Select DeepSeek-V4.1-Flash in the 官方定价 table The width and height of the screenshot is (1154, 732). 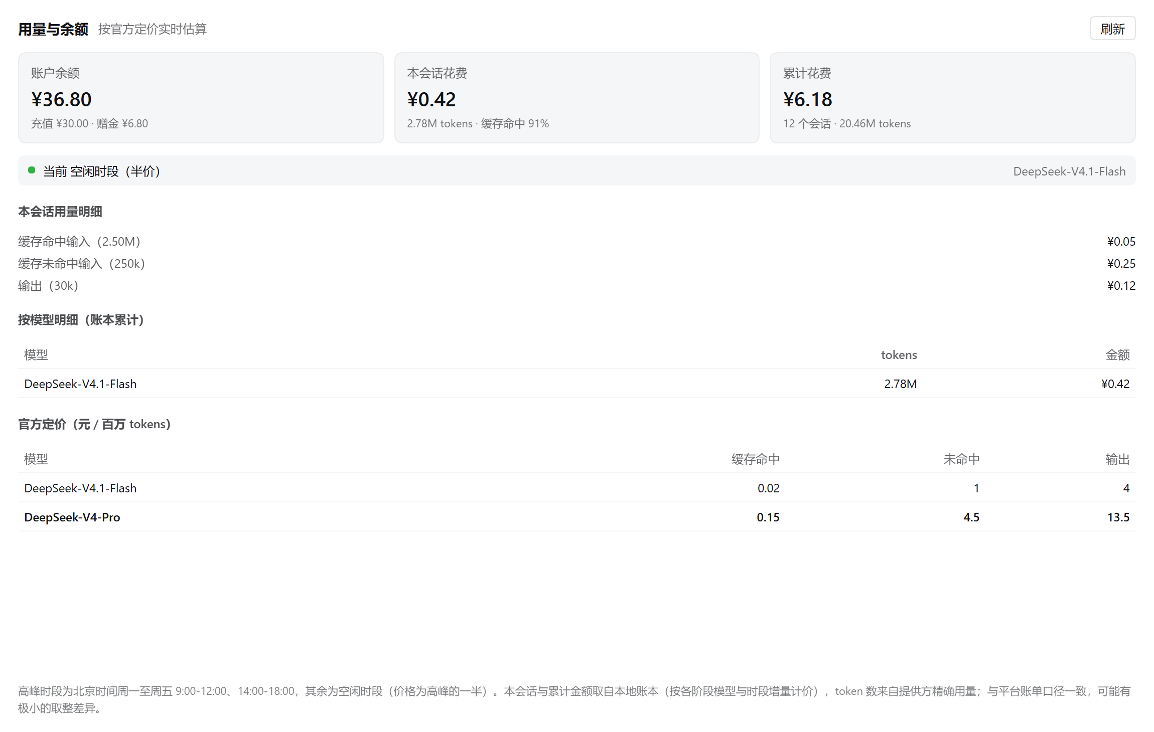pos(80,488)
